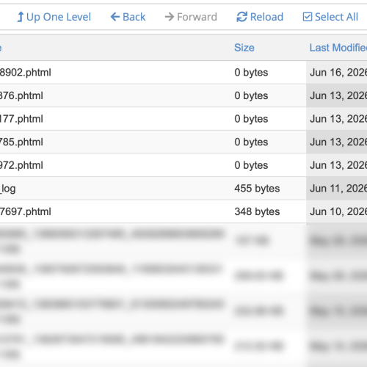Click the Back arrow icon

click(115, 17)
